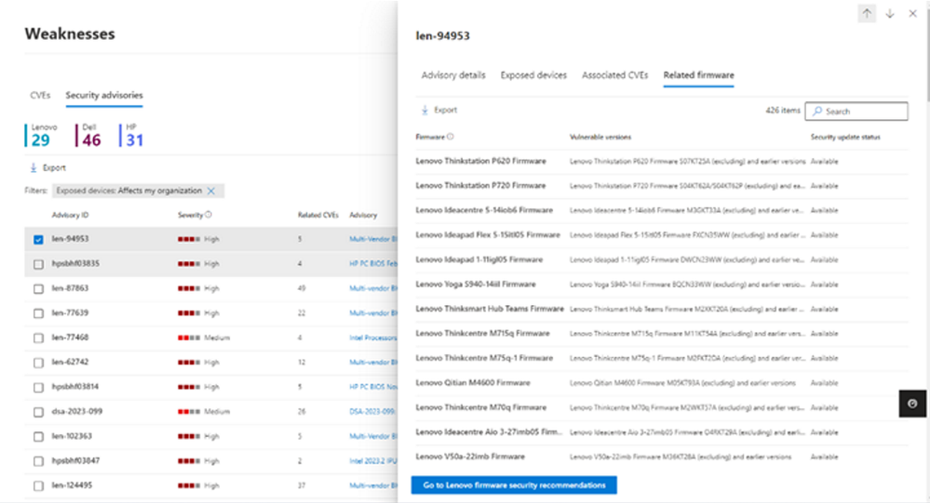Open the DSA-2023-099 advisory link
This screenshot has width=930, height=503.
pos(371,411)
